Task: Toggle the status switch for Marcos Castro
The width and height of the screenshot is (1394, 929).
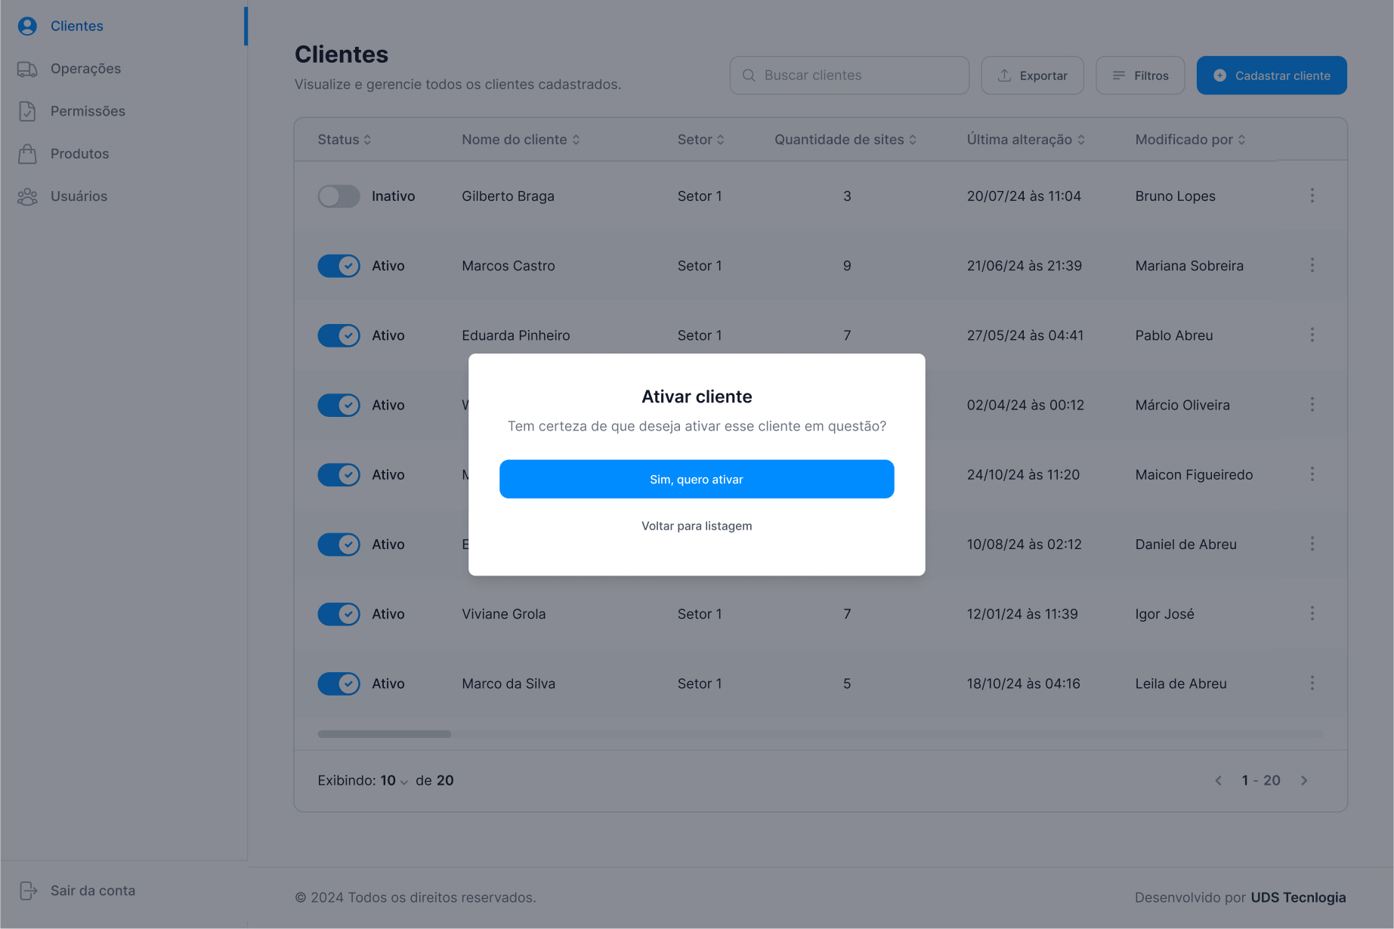Action: (338, 266)
